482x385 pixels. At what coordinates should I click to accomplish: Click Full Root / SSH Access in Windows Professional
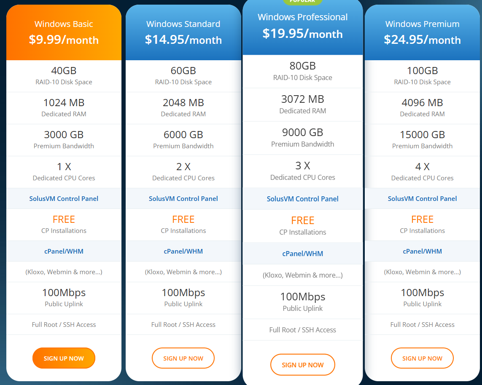coord(303,330)
